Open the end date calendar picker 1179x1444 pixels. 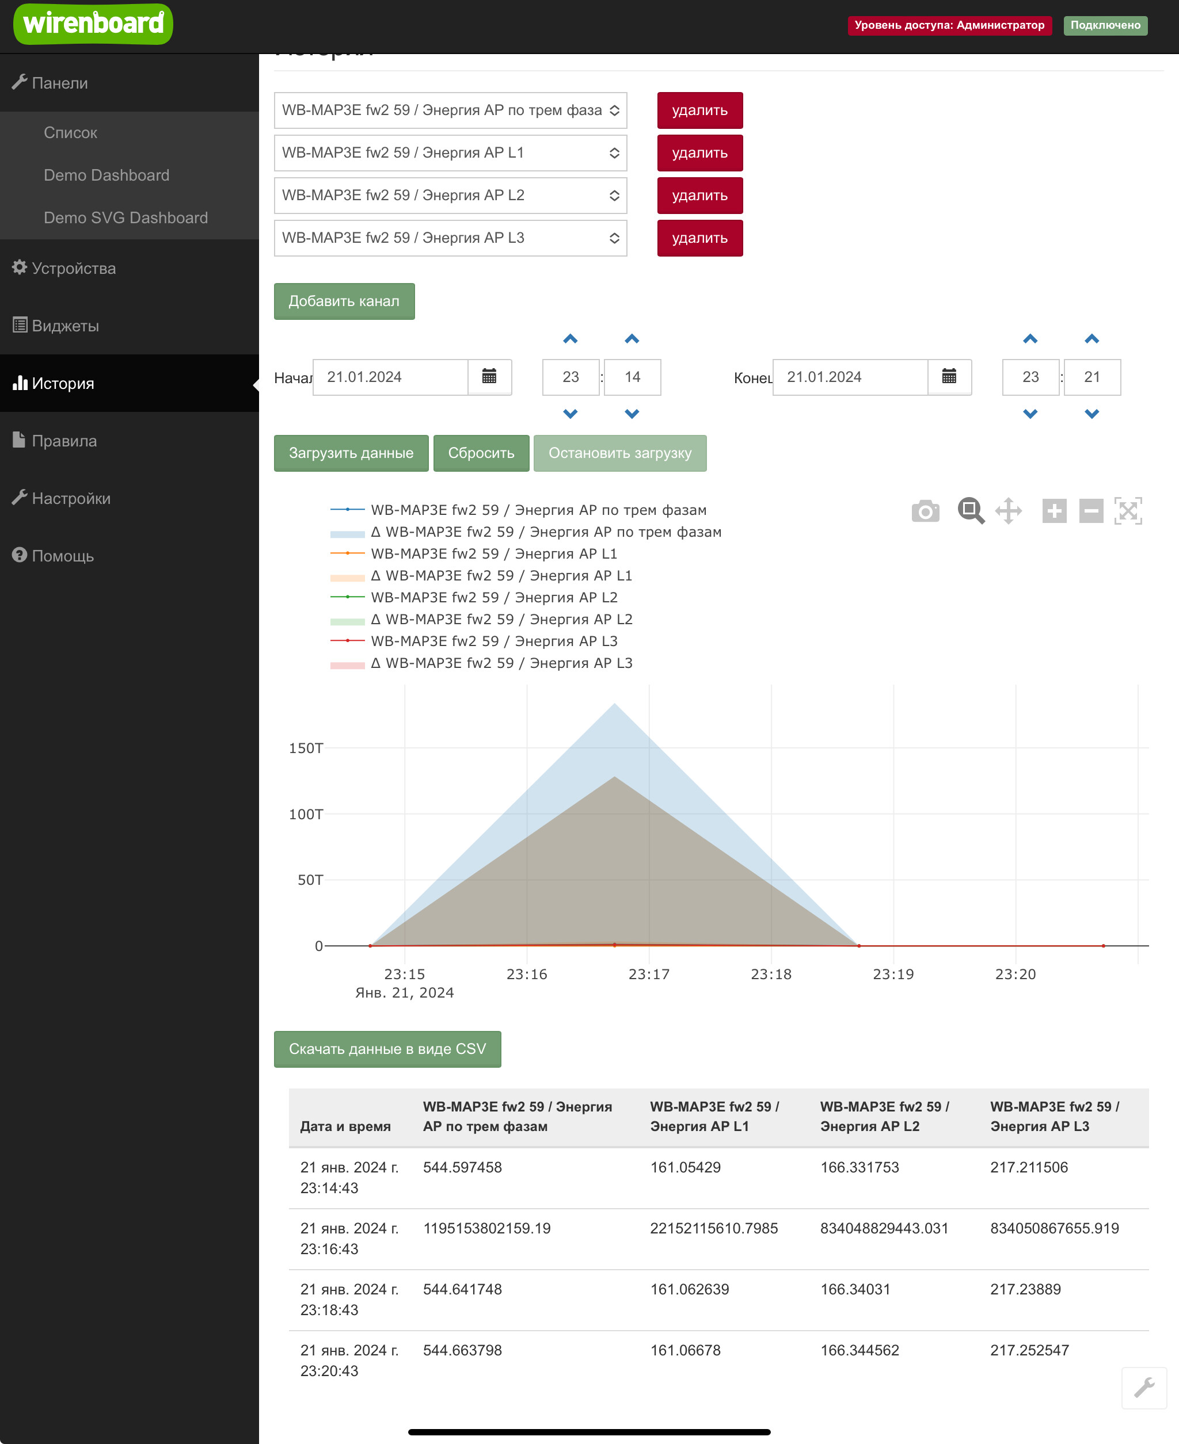coord(949,377)
